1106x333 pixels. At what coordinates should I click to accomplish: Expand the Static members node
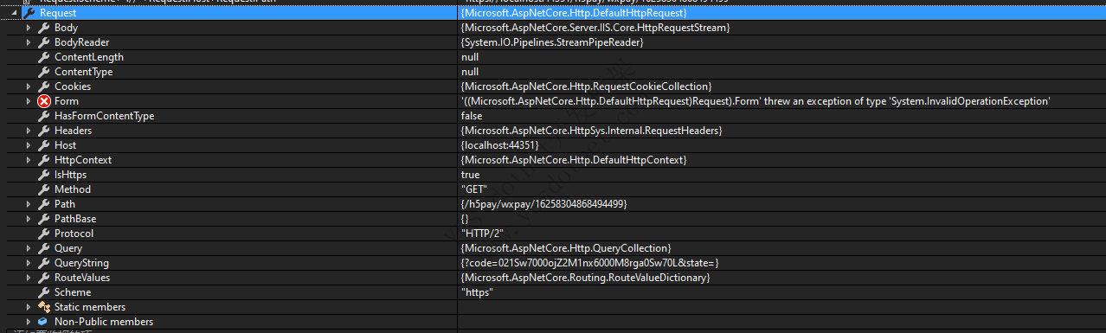[x=28, y=307]
